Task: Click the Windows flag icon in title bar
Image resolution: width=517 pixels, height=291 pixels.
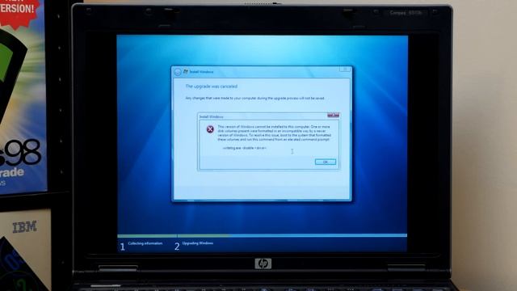Action: [x=186, y=72]
